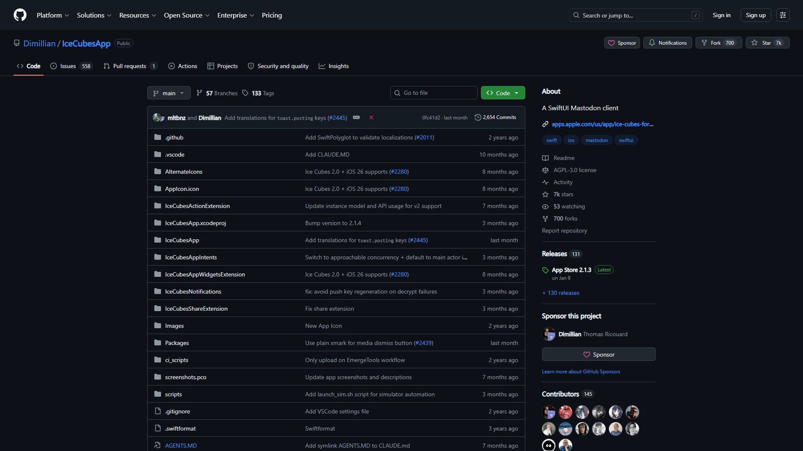The width and height of the screenshot is (803, 451).
Task: Open the screenshots.pco folder
Action: 185,377
